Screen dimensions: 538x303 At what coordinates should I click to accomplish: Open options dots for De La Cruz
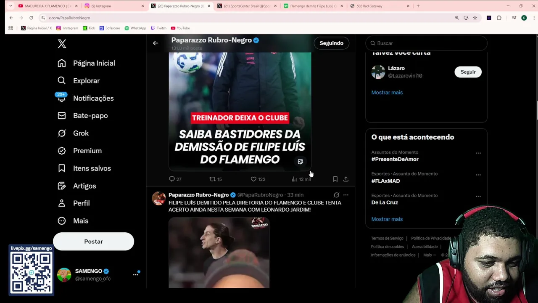478,196
